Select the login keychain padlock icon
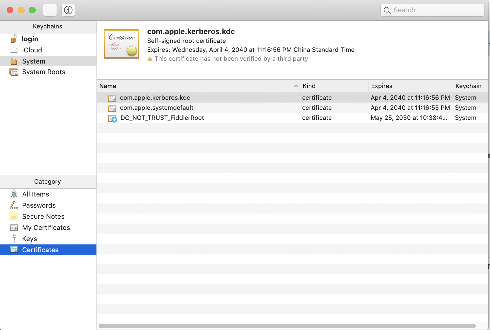The height and width of the screenshot is (330, 490). click(x=14, y=39)
